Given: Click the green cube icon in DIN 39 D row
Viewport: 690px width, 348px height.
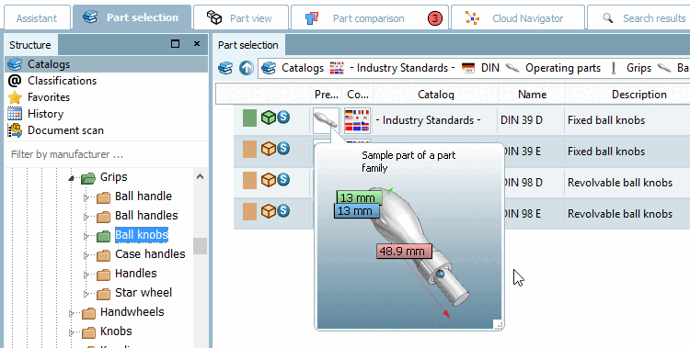Looking at the screenshot, I should click(x=269, y=118).
